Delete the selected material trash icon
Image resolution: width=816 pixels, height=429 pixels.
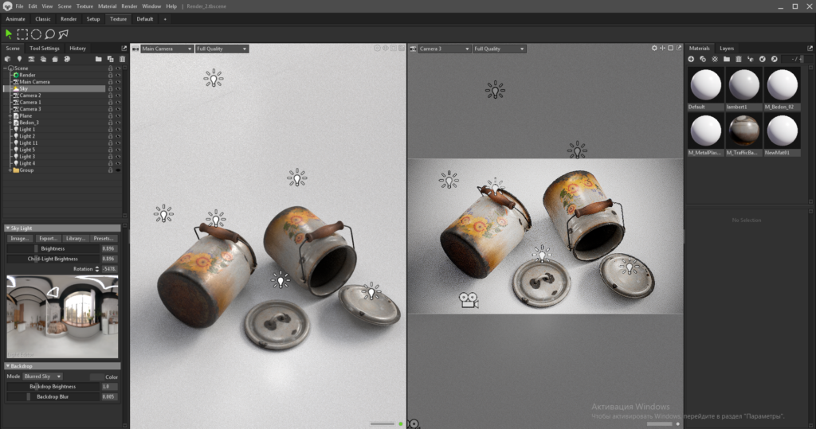click(739, 59)
